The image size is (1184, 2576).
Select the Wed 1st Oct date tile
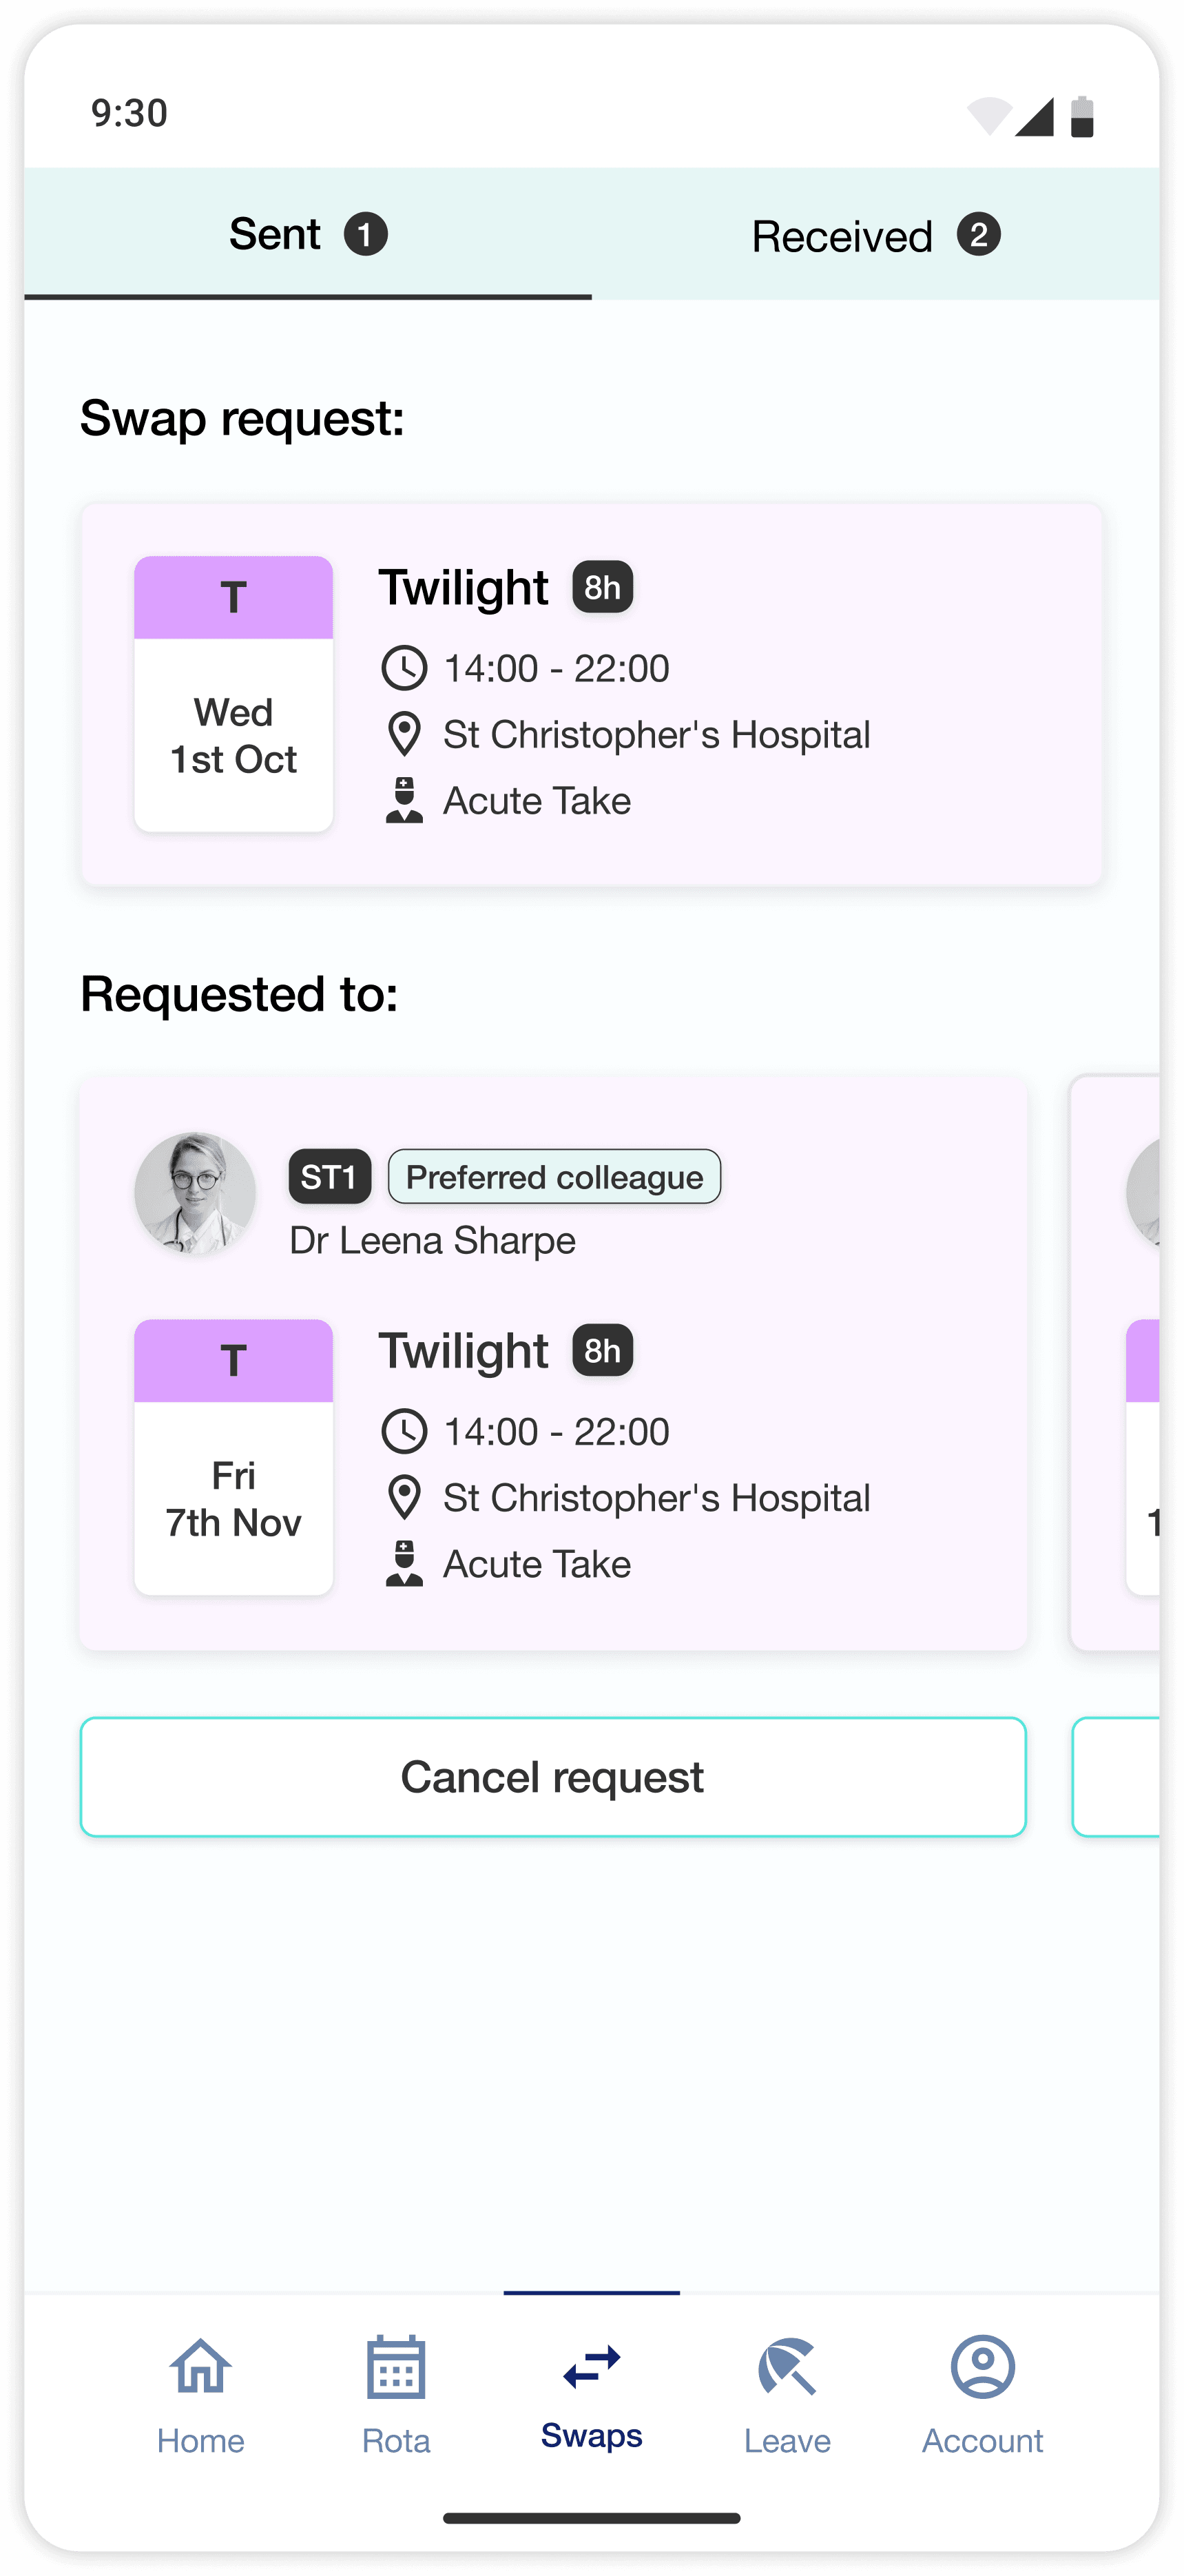pyautogui.click(x=234, y=693)
